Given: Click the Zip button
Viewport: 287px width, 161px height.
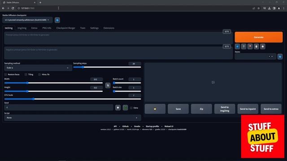Looking at the screenshot, I should [201, 109].
